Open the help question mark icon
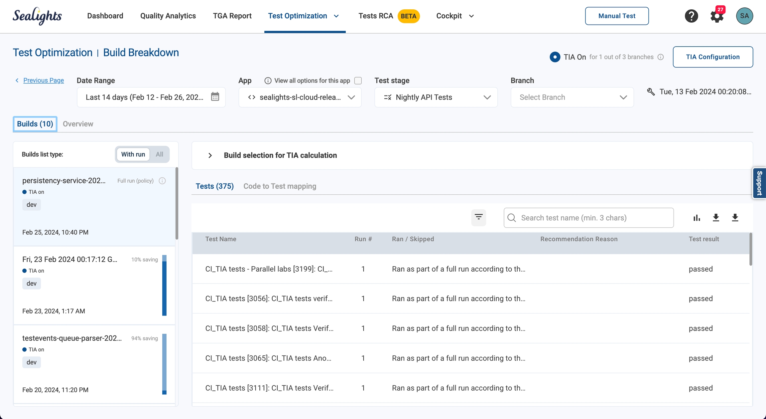 [x=691, y=16]
